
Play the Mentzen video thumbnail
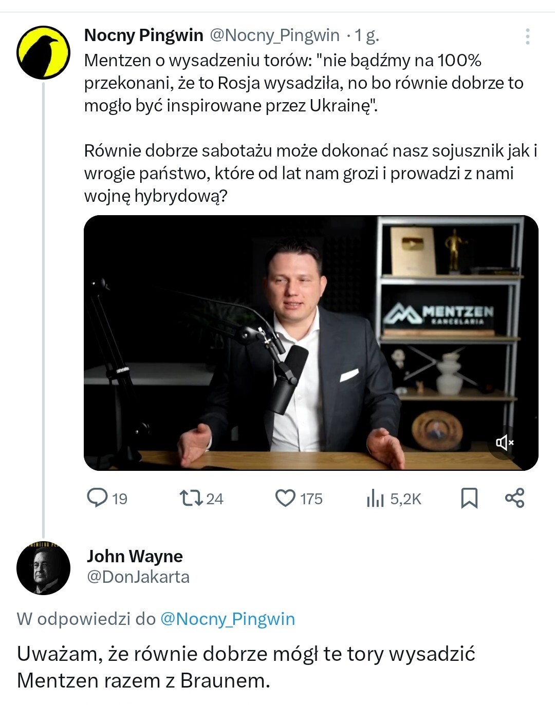coord(310,342)
